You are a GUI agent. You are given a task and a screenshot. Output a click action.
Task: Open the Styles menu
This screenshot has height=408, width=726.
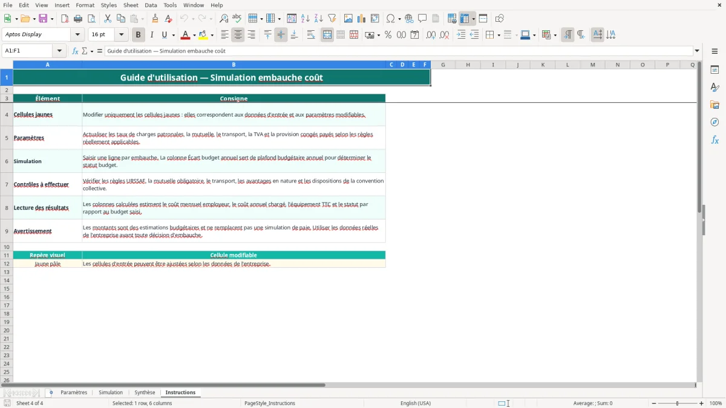pyautogui.click(x=109, y=5)
